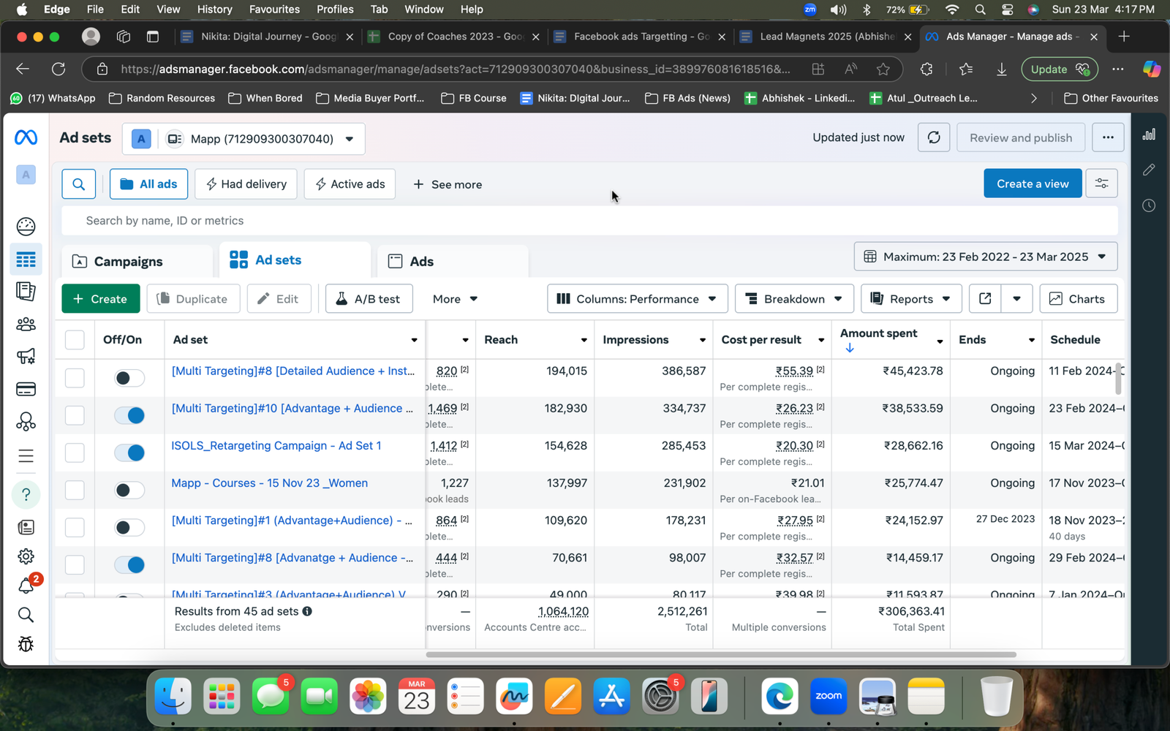Click magnifier search icon in left sidebar

point(26,615)
